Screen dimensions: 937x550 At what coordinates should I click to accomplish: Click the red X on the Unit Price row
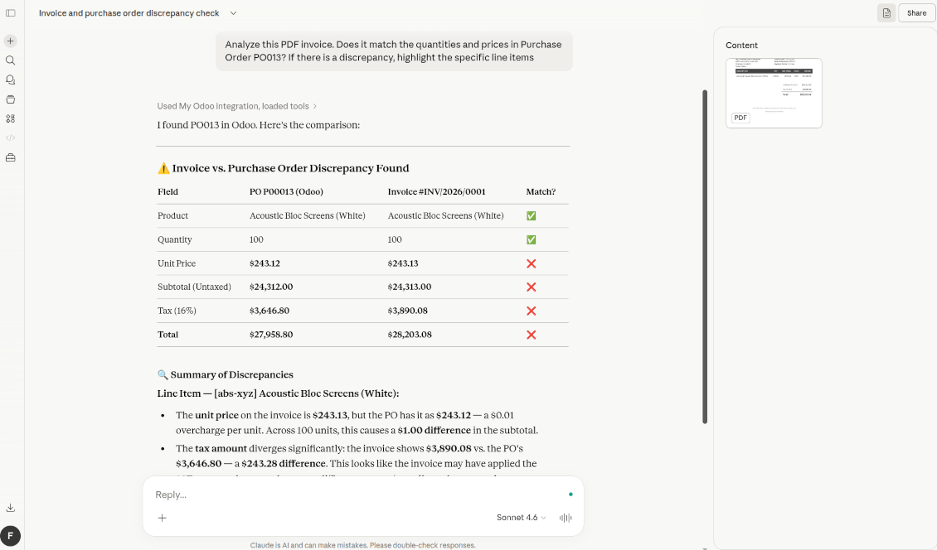click(532, 263)
